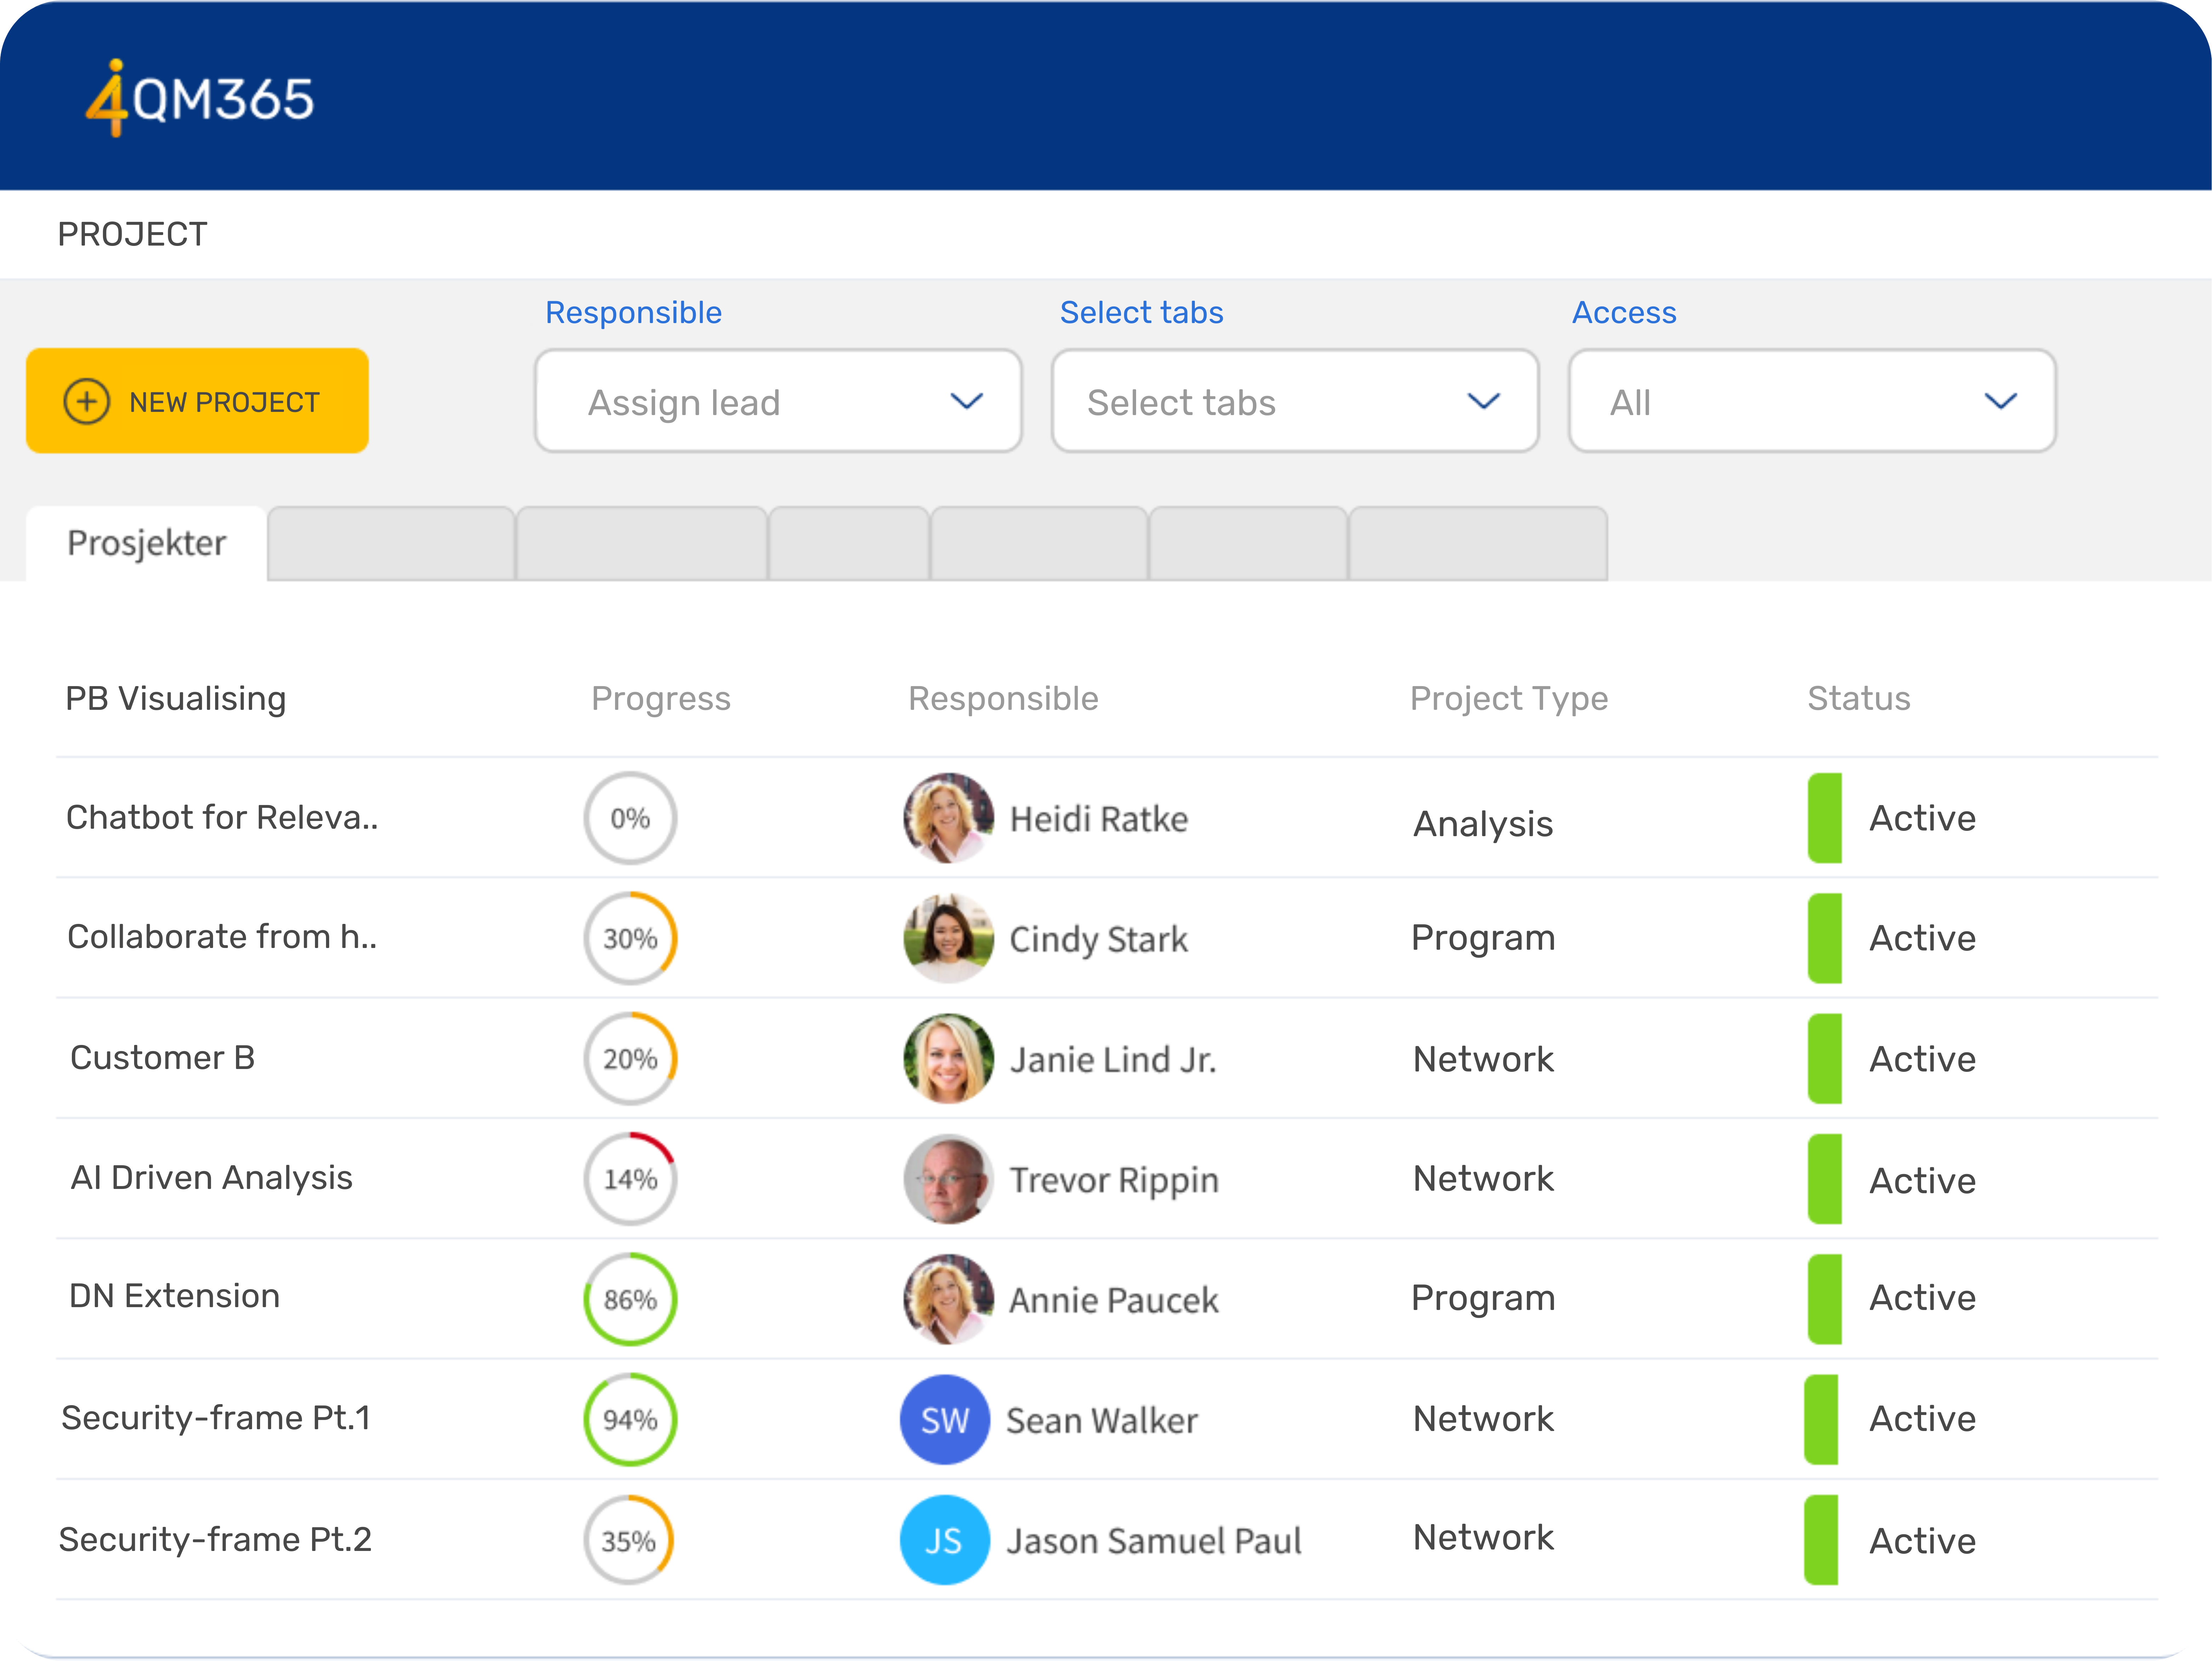Click the 14% progress ring
The image size is (2212, 1661).
[x=630, y=1179]
